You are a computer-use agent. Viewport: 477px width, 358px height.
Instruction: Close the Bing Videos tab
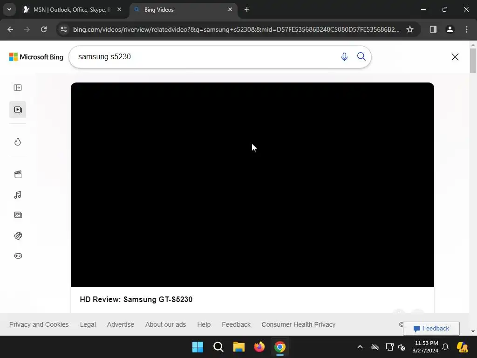(x=230, y=10)
